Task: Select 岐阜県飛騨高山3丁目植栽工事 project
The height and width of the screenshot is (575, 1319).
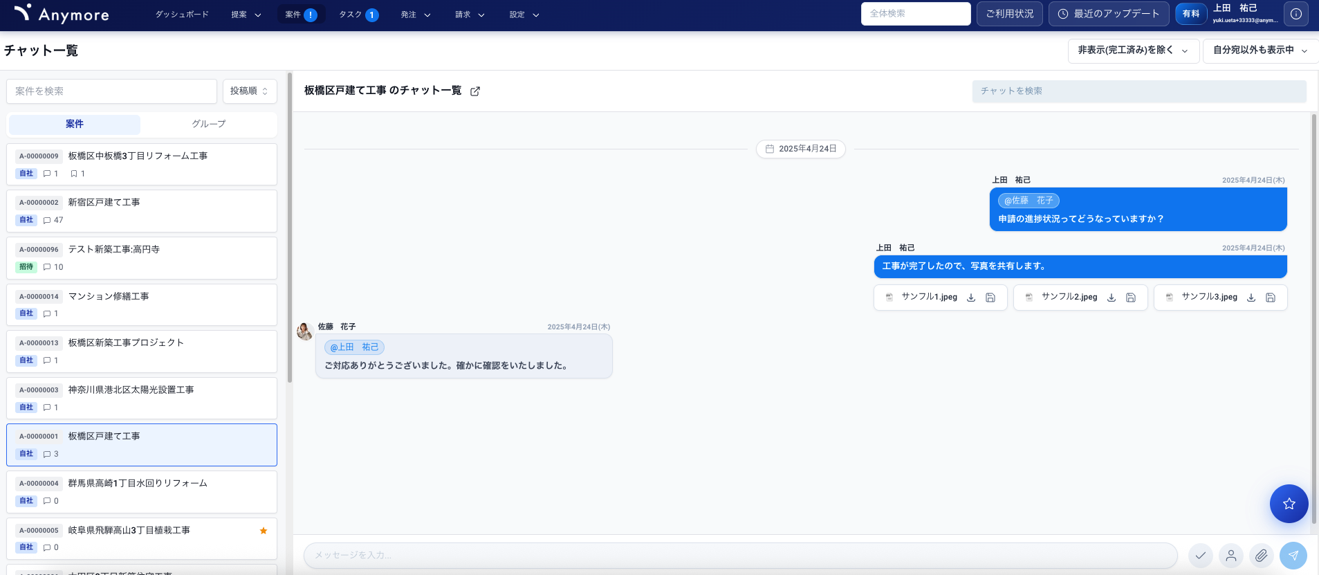Action: click(x=142, y=539)
